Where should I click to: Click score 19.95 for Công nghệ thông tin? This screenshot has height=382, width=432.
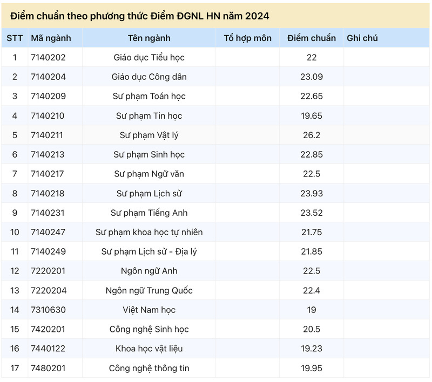tap(312, 368)
